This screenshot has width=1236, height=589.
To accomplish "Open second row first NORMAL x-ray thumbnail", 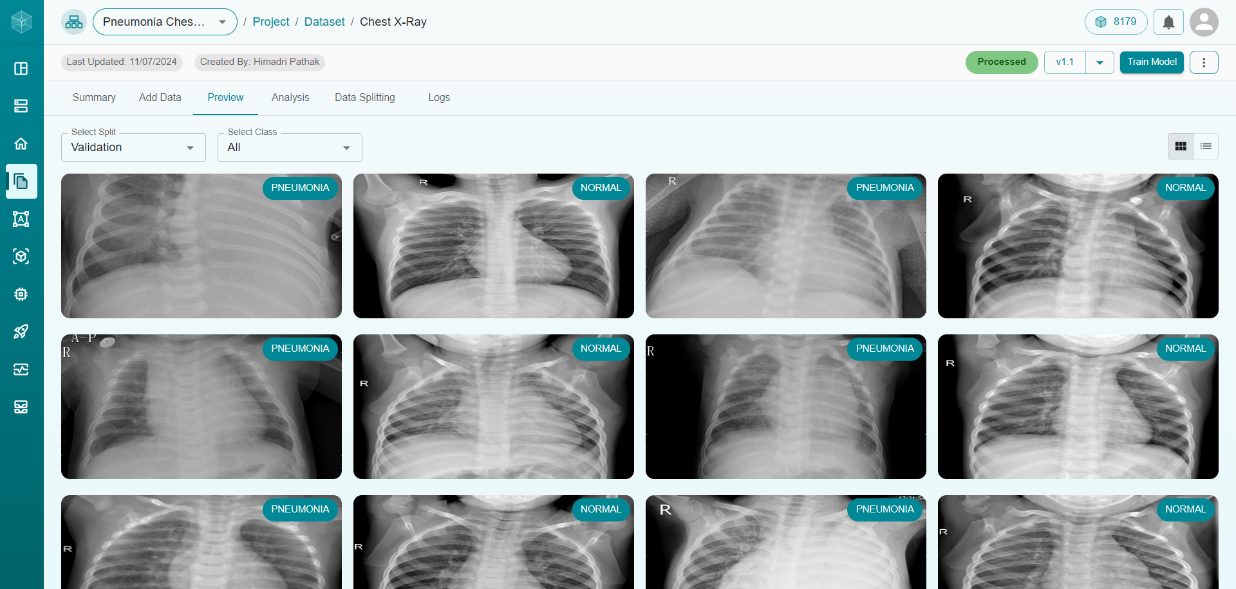I will (x=494, y=406).
